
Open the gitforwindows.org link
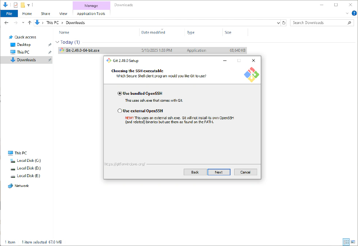coord(125,164)
